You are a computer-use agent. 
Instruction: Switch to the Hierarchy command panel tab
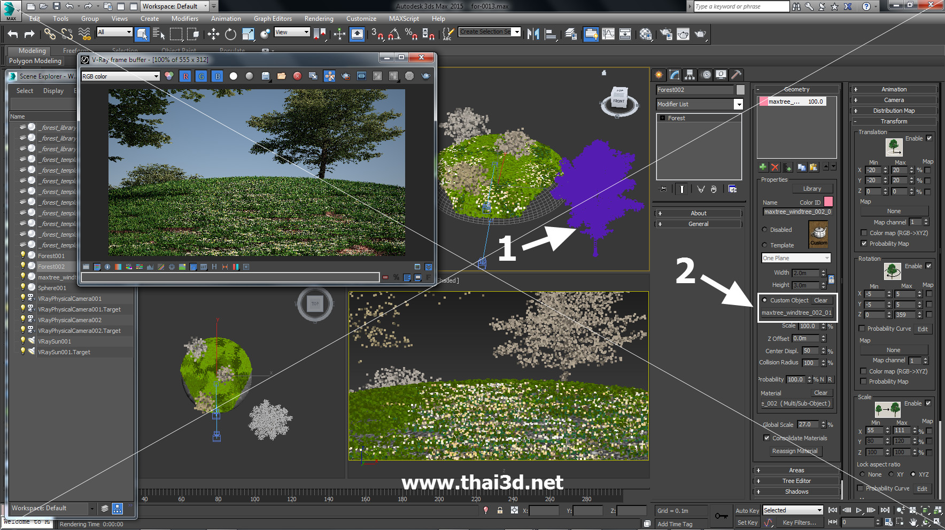pos(690,75)
